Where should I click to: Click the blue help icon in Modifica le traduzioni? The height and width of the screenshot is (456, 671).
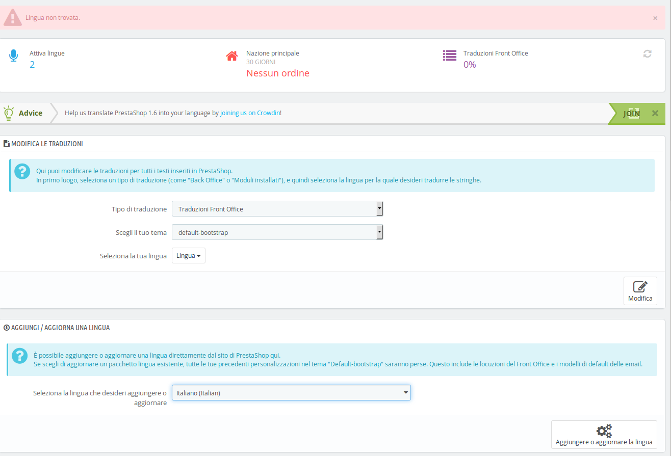(x=22, y=171)
